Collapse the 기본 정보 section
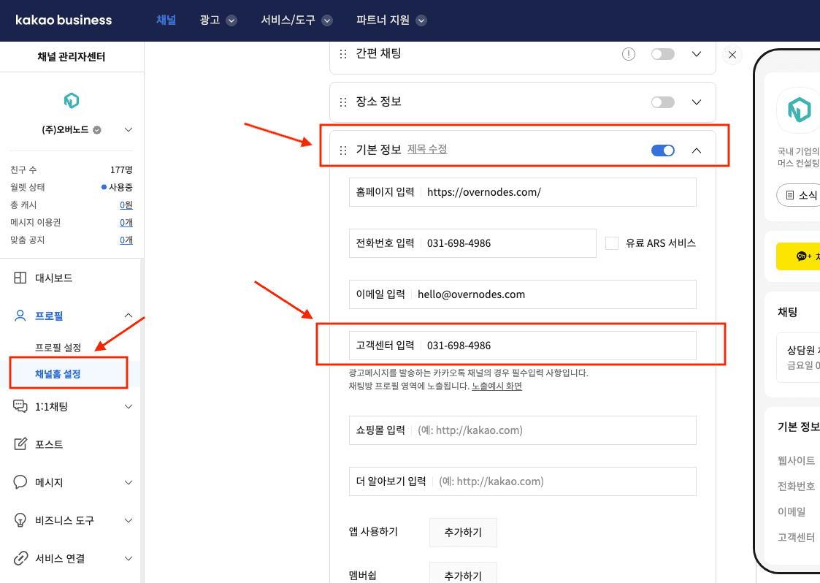 [697, 150]
